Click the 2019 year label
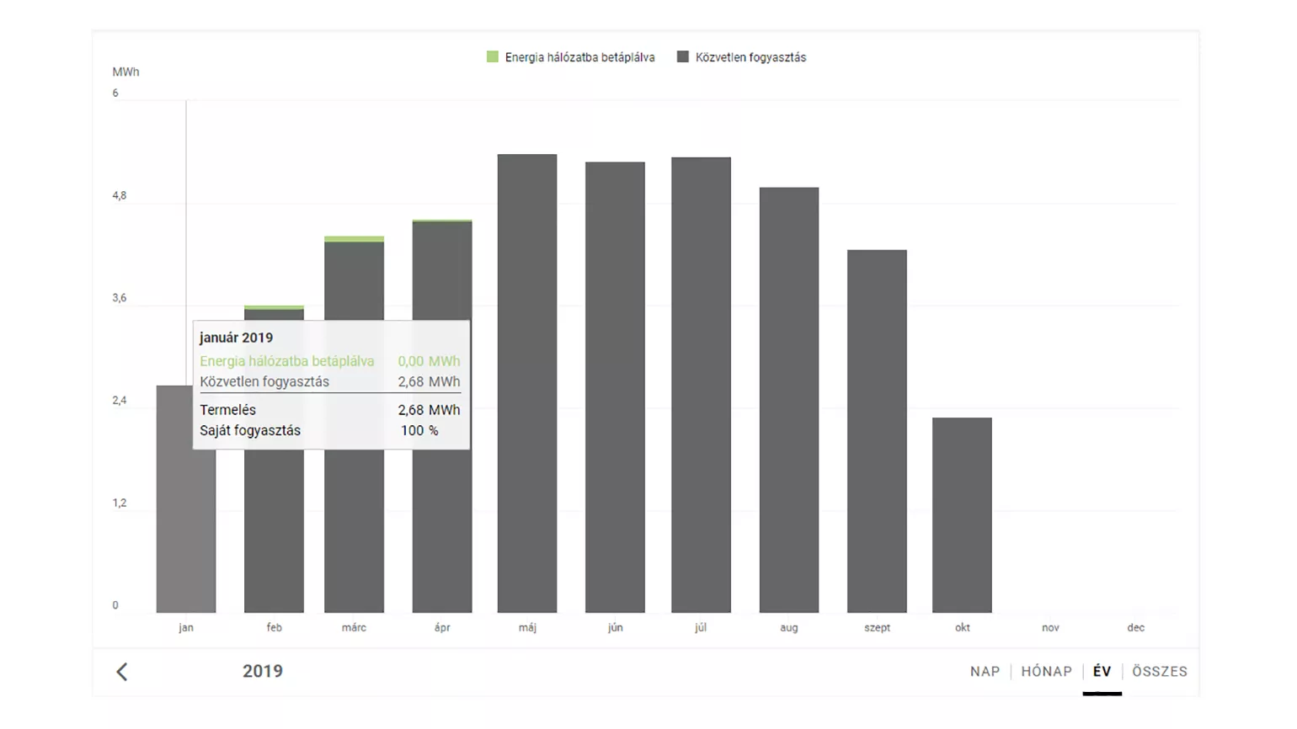The width and height of the screenshot is (1297, 729). pos(263,671)
